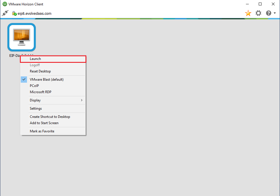
Task: Click the help question mark icon
Action: (268, 13)
